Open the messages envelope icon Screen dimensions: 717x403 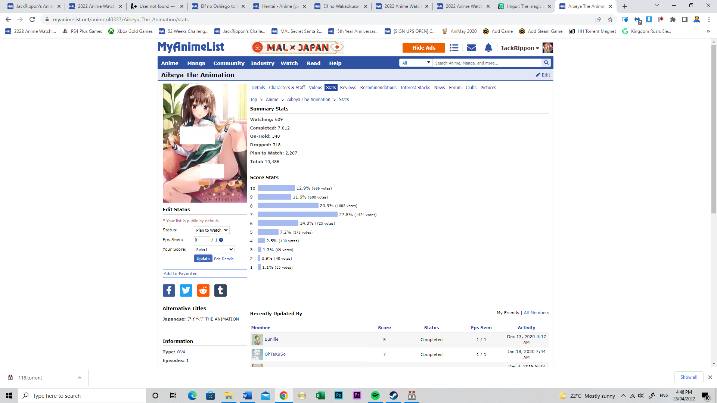pos(471,48)
